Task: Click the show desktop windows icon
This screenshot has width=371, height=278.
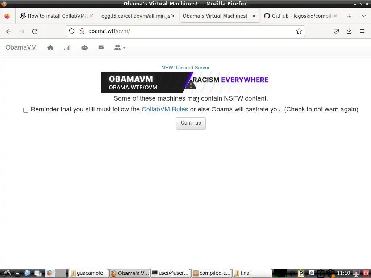Action: (x=38, y=273)
